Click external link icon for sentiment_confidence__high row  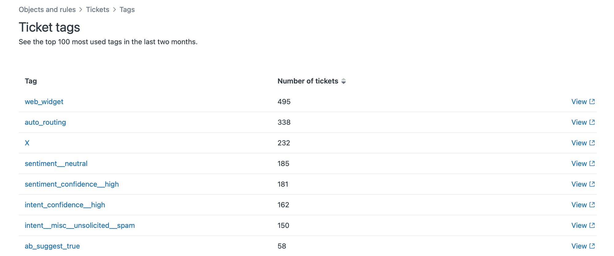pyautogui.click(x=592, y=184)
